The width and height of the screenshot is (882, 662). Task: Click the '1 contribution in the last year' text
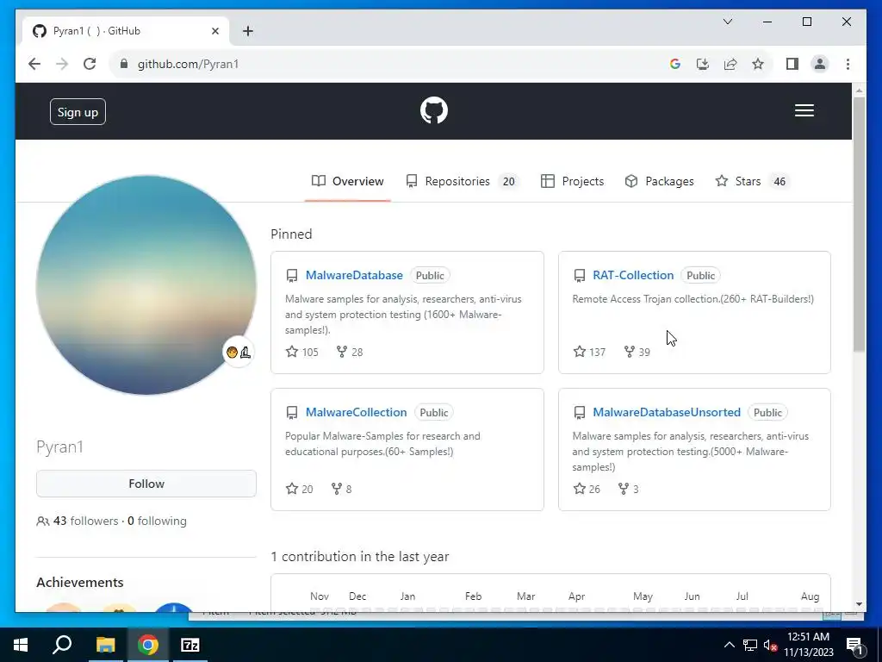359,557
